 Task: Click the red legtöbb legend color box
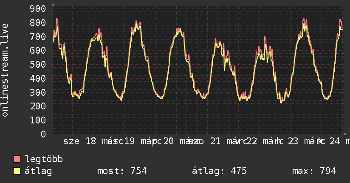pyautogui.click(x=17, y=159)
